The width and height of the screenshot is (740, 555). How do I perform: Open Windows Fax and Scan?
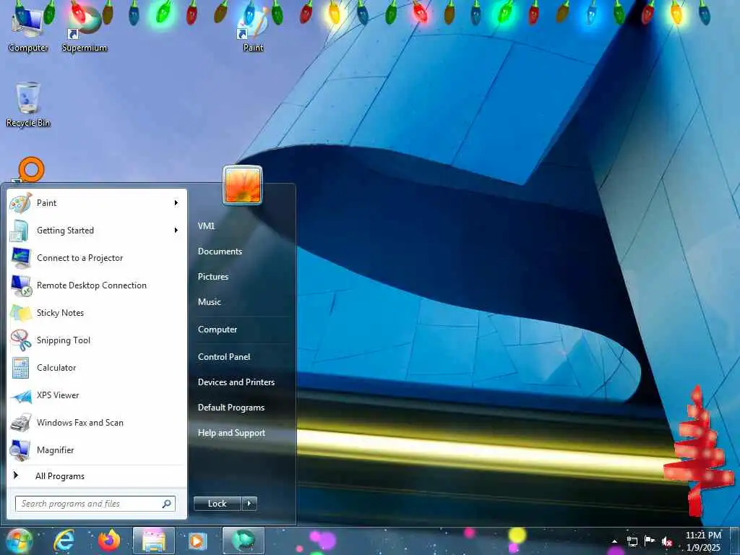pos(96,422)
